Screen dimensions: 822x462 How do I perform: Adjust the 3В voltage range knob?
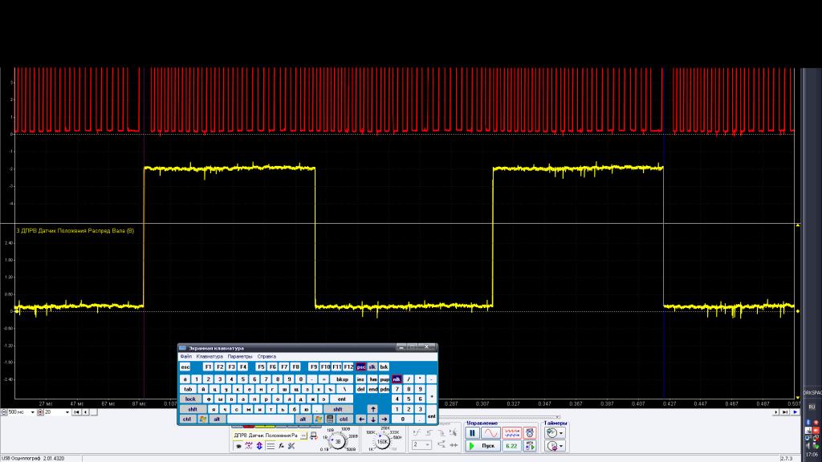point(338,441)
